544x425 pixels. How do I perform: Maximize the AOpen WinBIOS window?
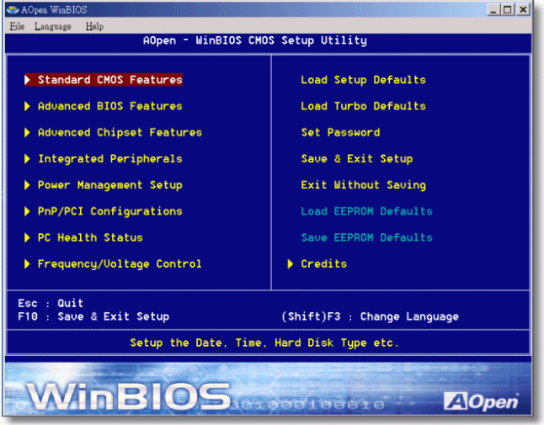click(507, 9)
